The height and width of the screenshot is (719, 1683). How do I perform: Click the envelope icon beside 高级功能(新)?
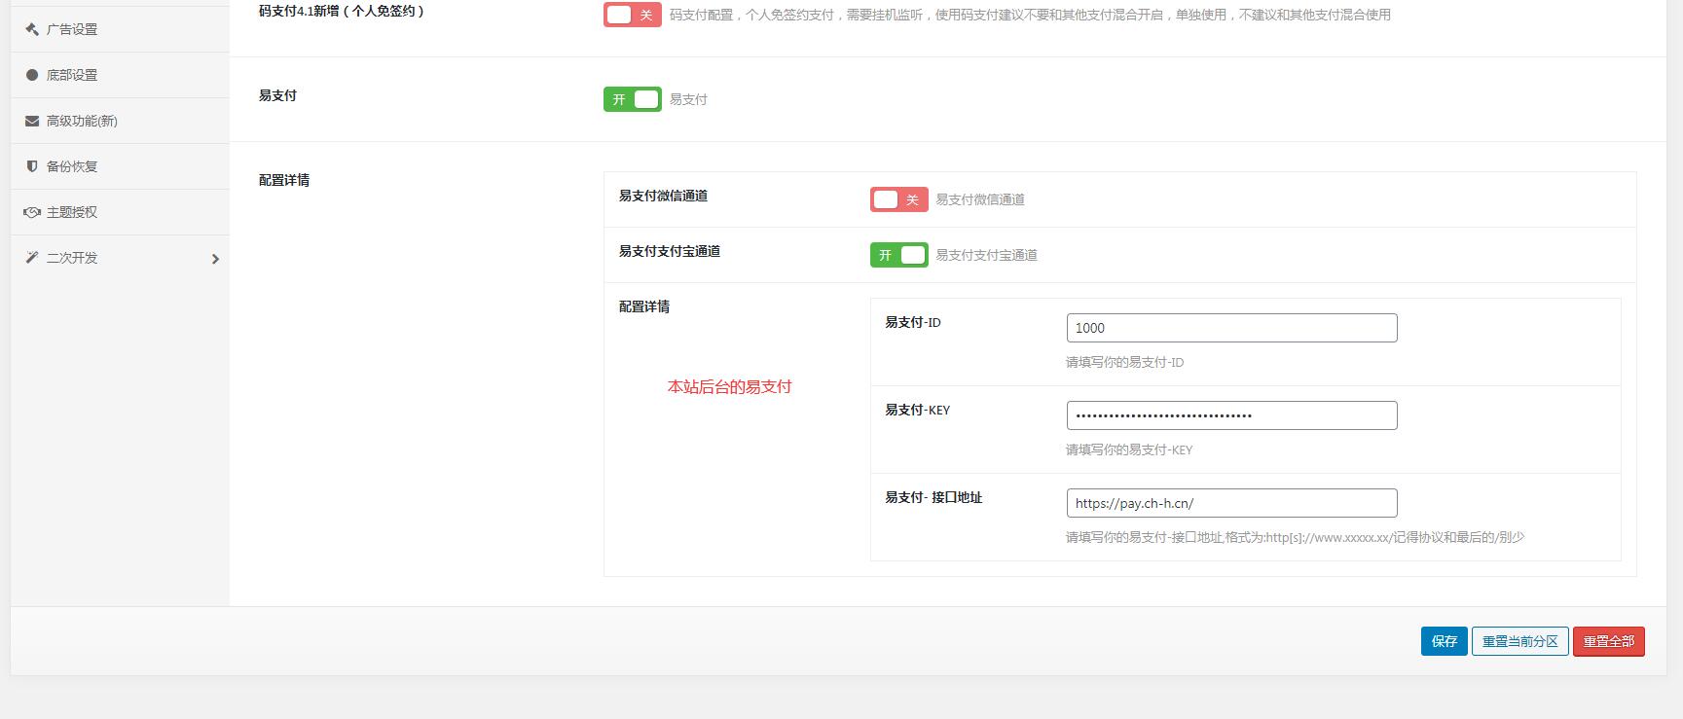point(32,121)
